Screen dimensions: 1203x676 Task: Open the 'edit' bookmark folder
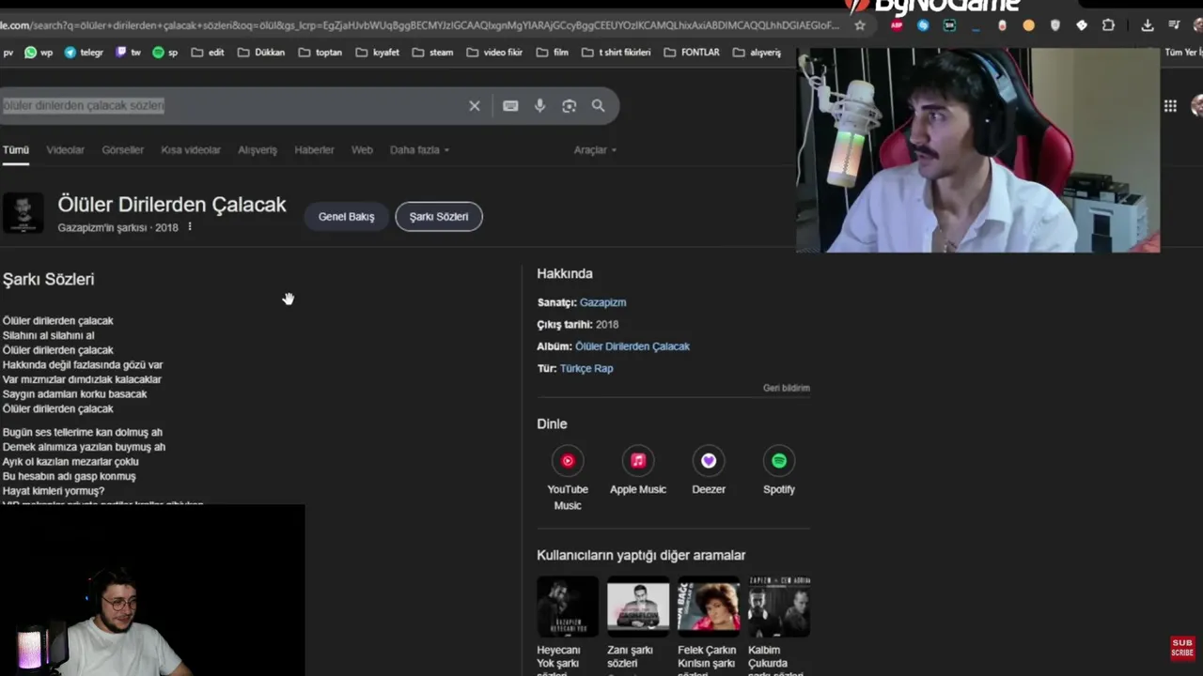point(208,53)
